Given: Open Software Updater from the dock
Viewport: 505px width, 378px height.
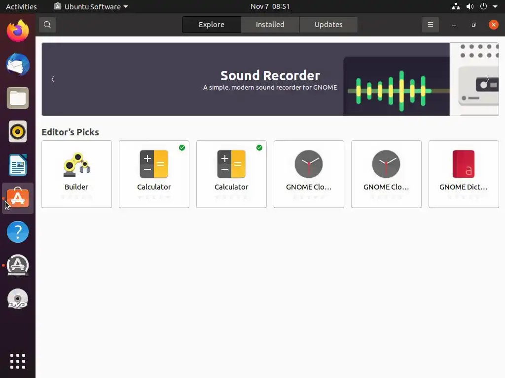Looking at the screenshot, I should (x=18, y=265).
